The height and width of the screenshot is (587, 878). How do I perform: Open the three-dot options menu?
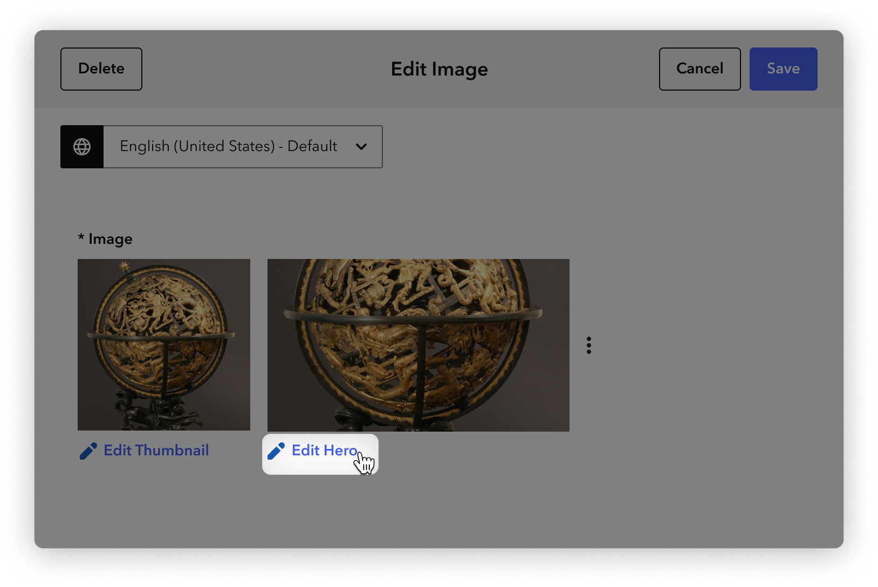[x=589, y=345]
